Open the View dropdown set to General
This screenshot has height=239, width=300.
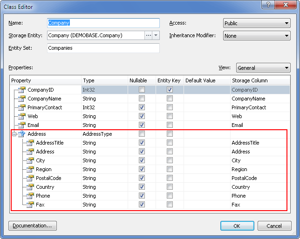point(263,68)
